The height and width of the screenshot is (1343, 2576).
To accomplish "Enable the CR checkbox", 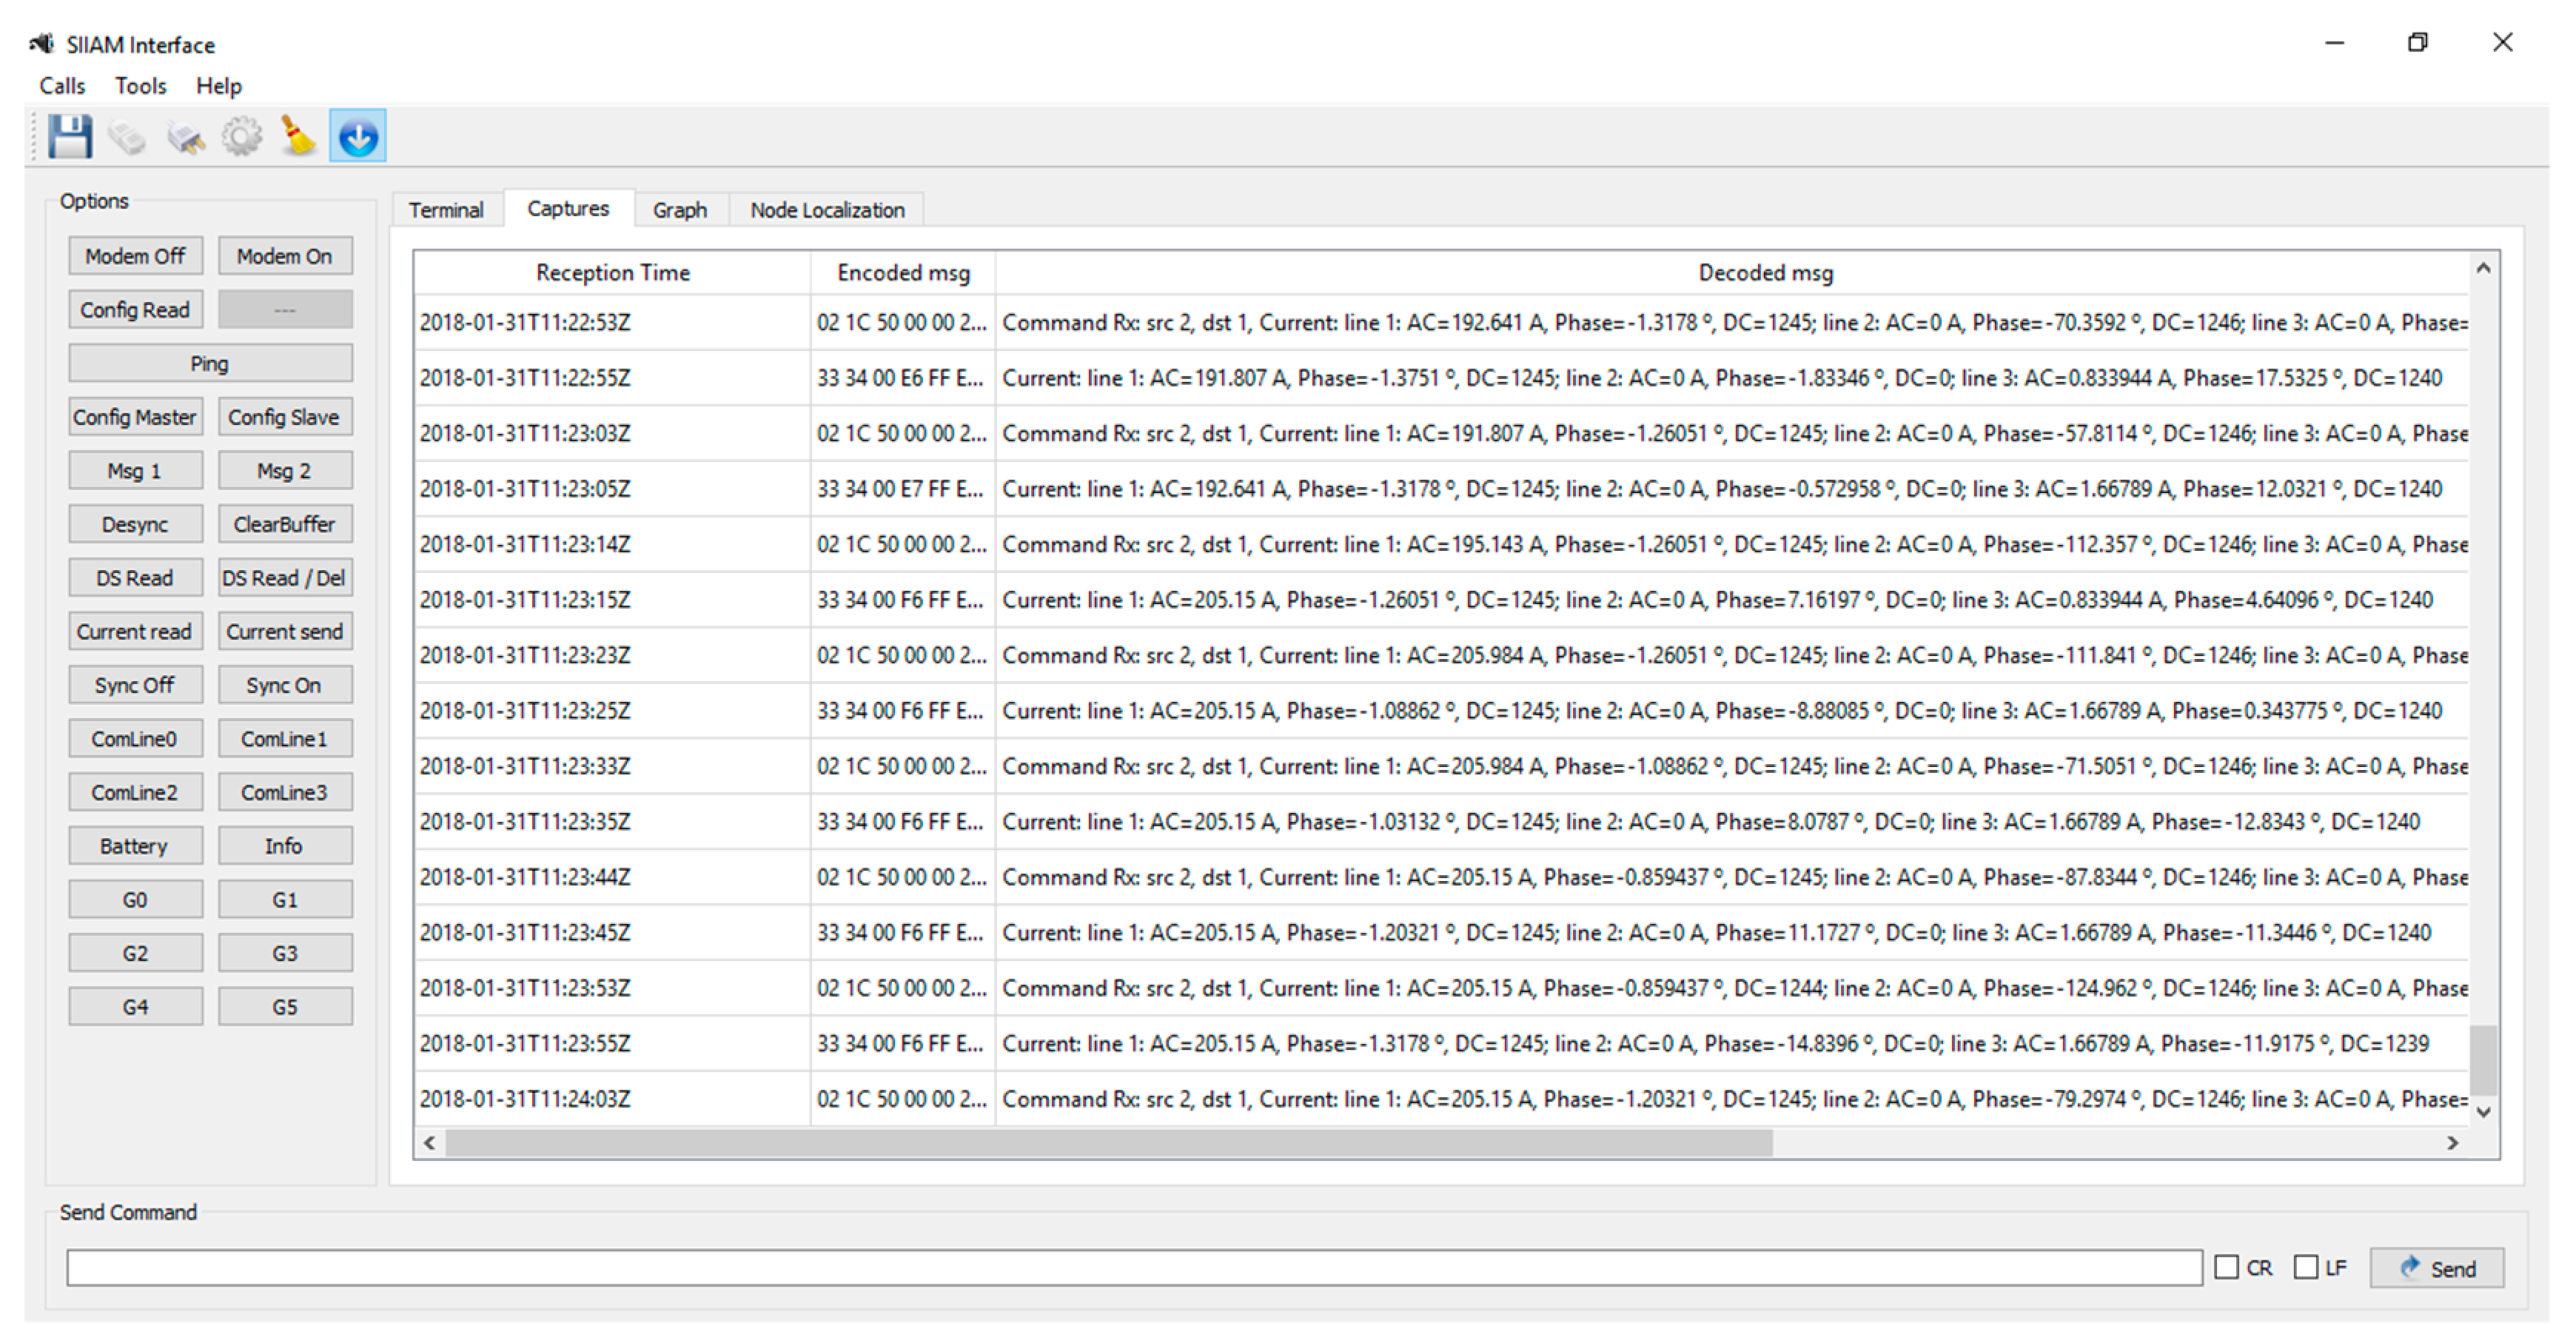I will (2226, 1267).
